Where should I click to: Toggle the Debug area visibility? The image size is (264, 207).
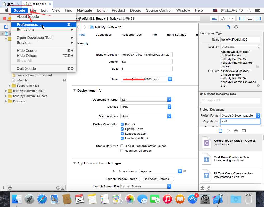250,18
